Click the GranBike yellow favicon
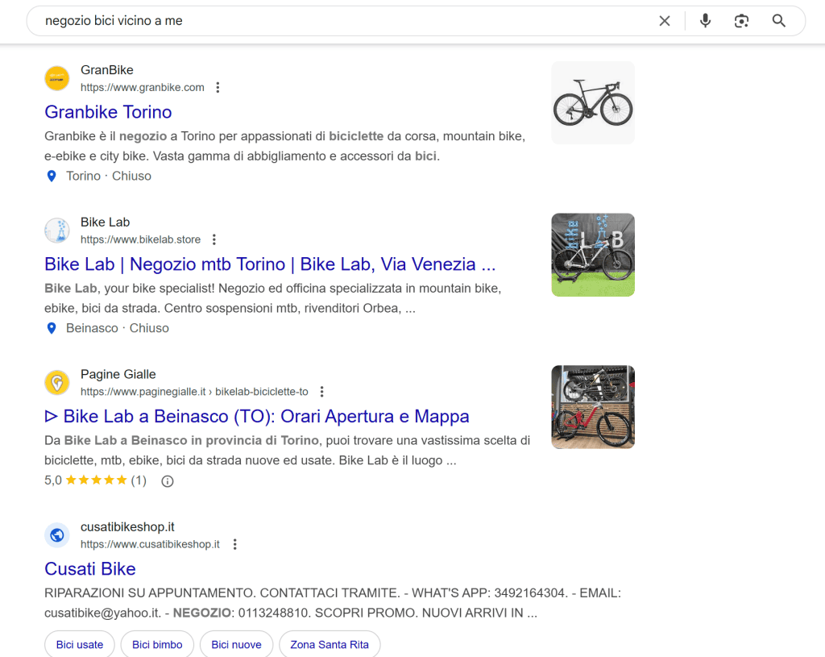Image resolution: width=825 pixels, height=657 pixels. pyautogui.click(x=57, y=78)
